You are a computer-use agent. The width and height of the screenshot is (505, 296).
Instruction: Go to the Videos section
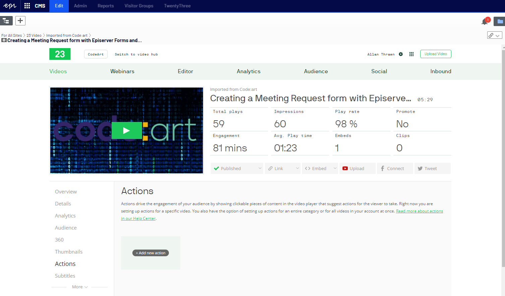[58, 71]
